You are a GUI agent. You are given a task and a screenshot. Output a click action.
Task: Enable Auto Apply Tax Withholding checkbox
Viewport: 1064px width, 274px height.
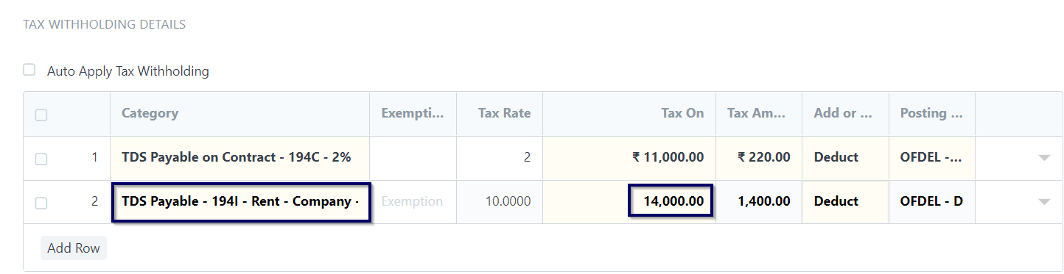29,70
